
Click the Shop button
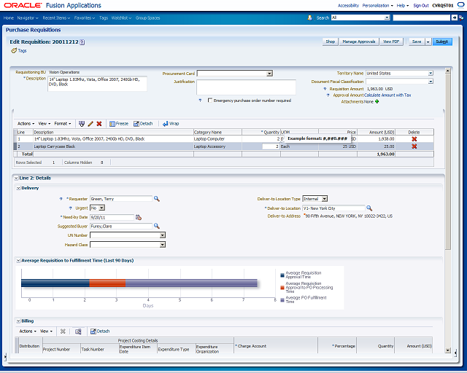330,42
